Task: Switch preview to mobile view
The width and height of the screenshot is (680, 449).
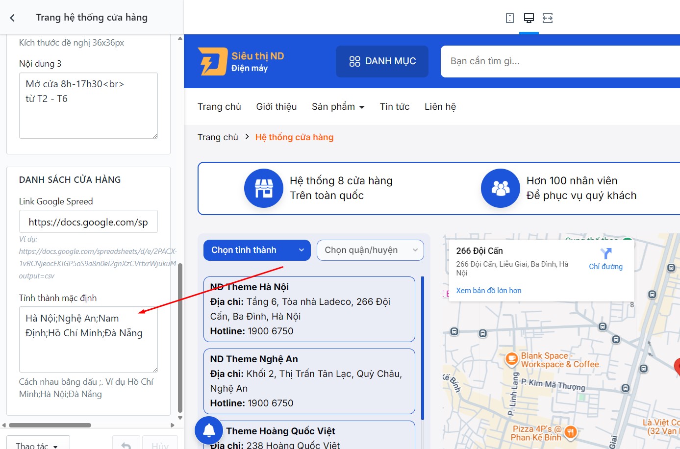Action: 510,18
